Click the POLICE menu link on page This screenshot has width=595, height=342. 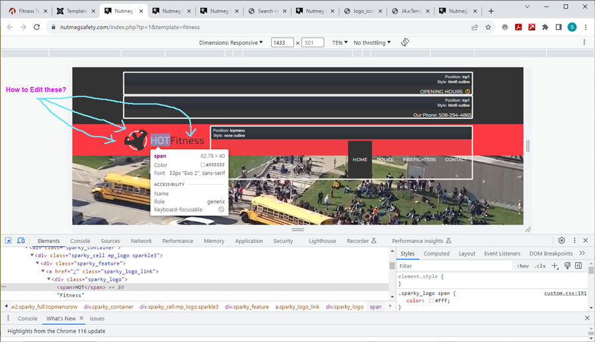(385, 160)
